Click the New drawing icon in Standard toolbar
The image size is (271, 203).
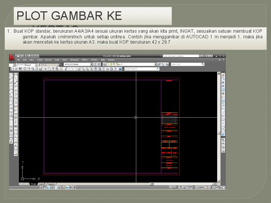coord(12,69)
